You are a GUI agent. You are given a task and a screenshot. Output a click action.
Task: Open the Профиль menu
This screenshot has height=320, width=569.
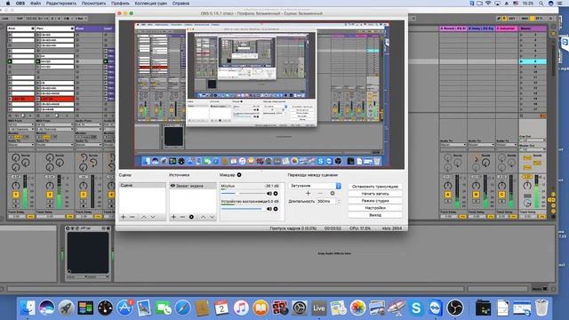coord(120,4)
